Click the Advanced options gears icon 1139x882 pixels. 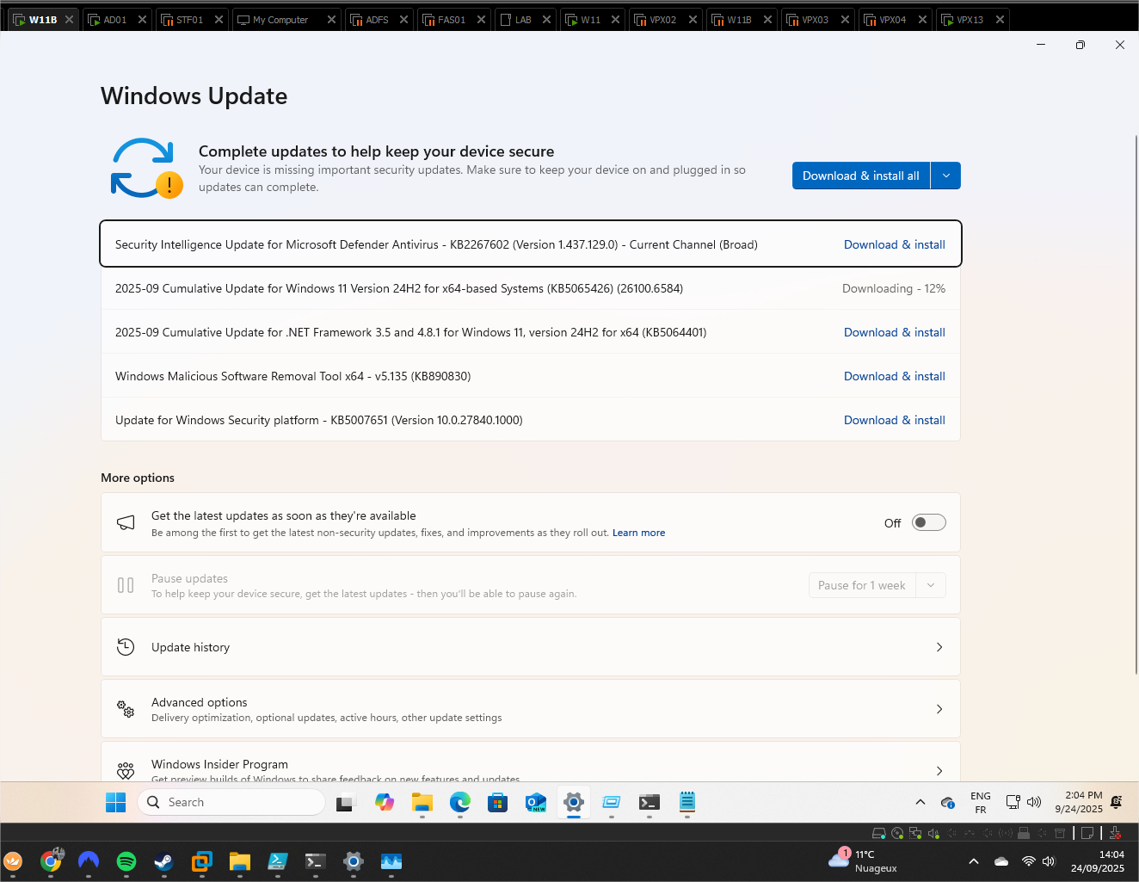click(126, 709)
